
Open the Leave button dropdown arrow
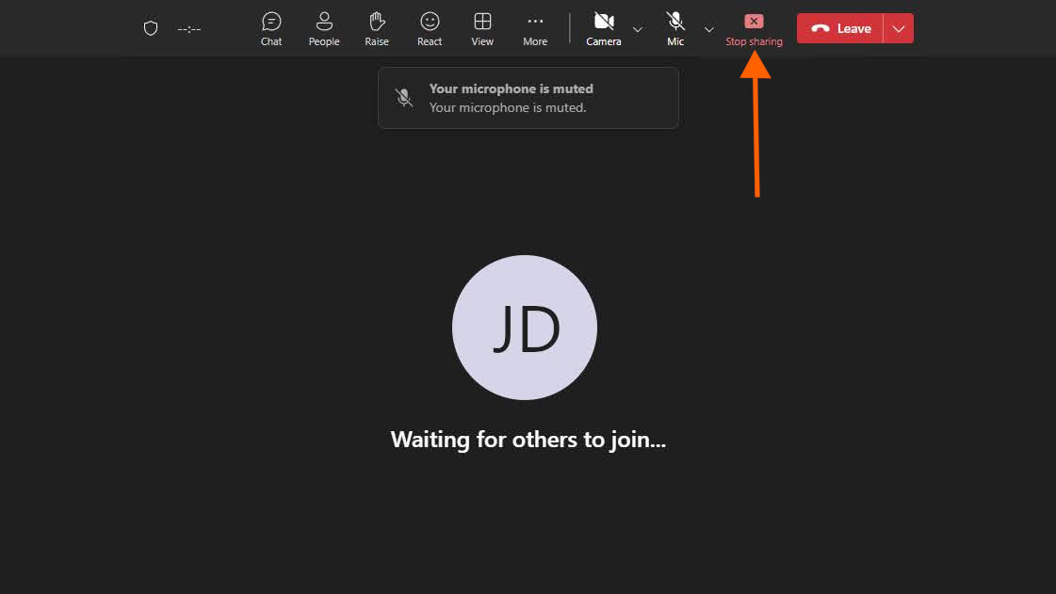tap(899, 28)
